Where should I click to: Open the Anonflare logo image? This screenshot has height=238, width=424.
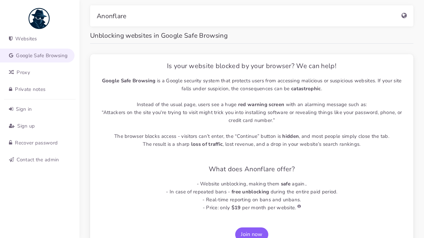pos(39,19)
